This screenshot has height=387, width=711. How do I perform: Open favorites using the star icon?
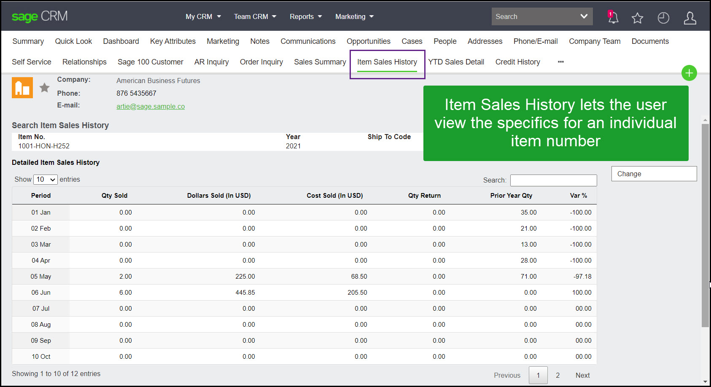point(637,18)
